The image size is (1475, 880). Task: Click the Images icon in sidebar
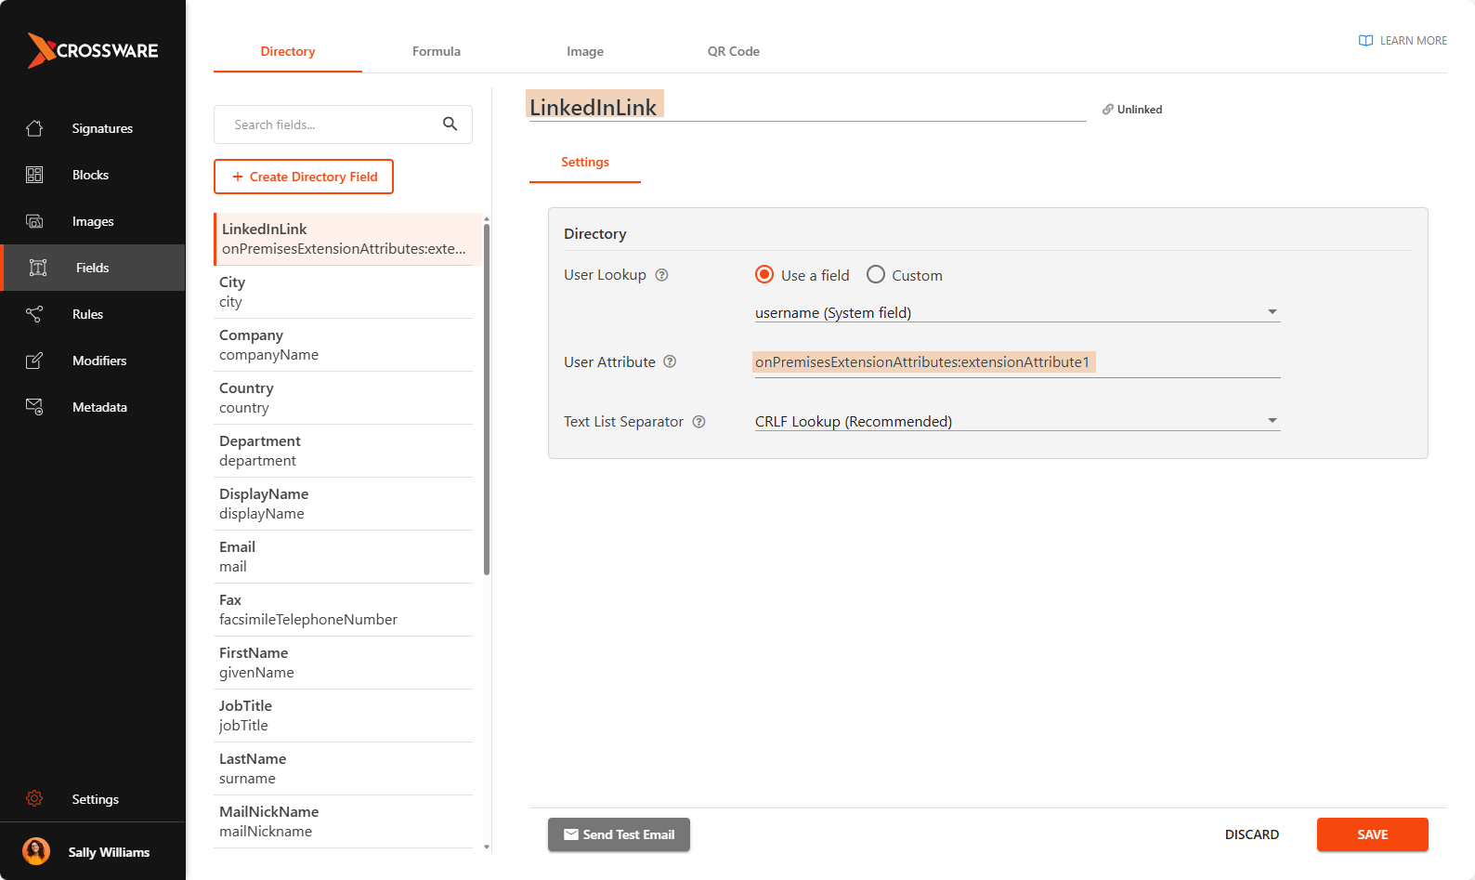click(34, 221)
